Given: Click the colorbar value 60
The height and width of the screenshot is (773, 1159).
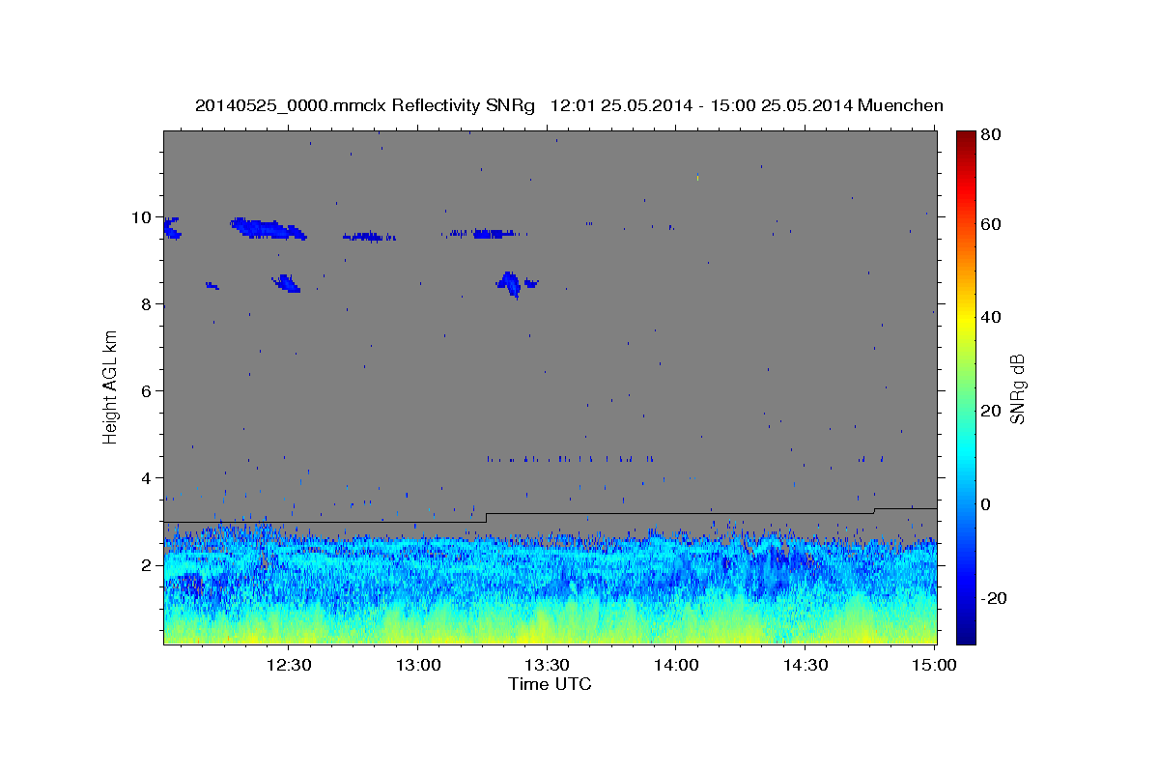Looking at the screenshot, I should tap(993, 224).
